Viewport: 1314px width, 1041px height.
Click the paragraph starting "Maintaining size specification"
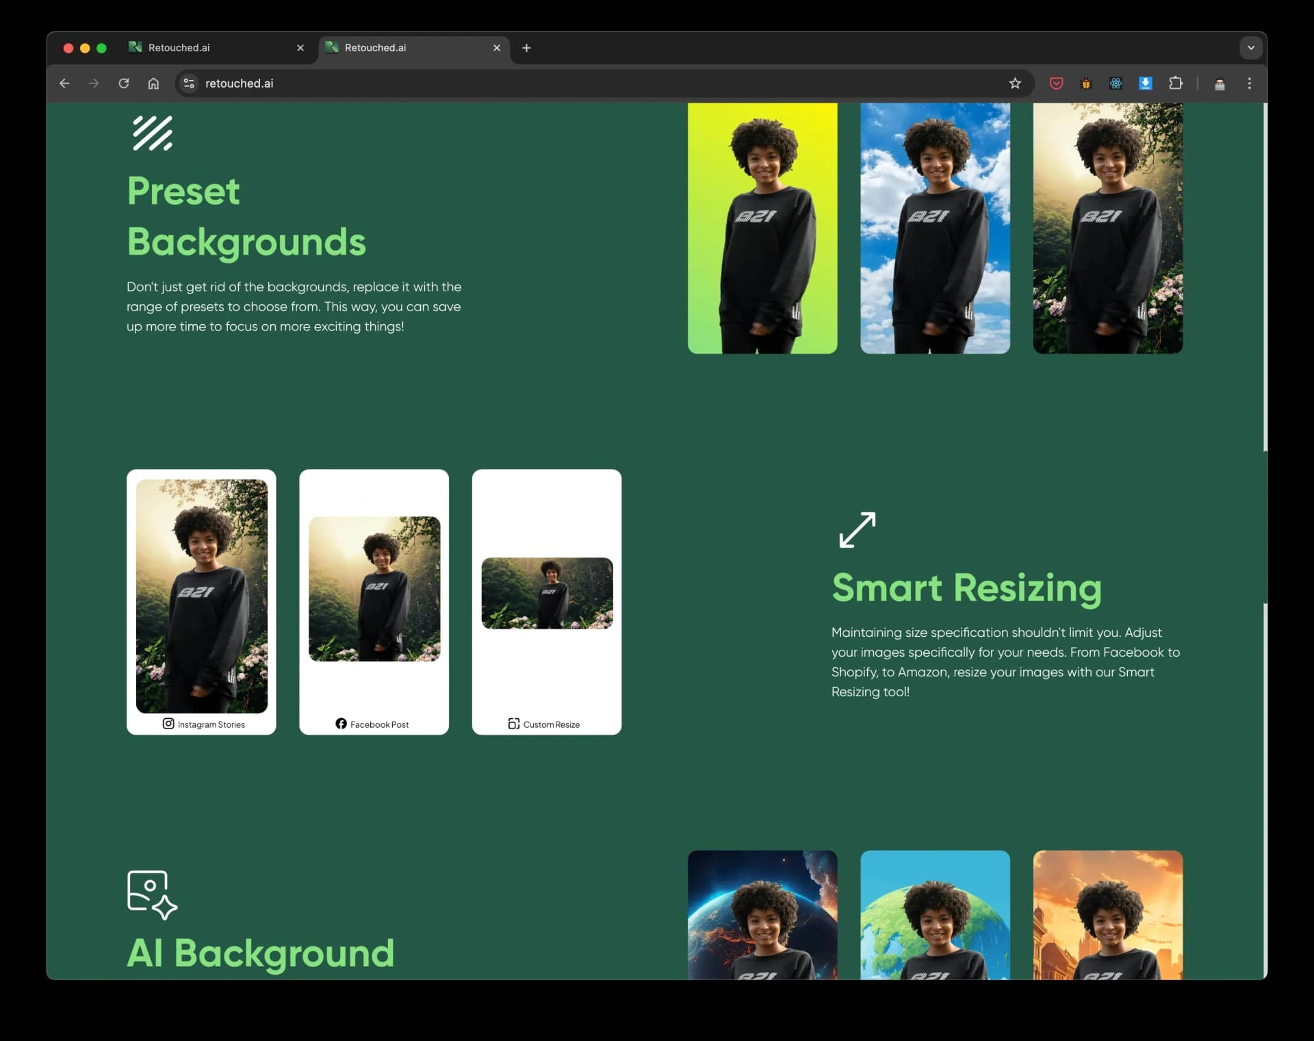tap(1006, 661)
